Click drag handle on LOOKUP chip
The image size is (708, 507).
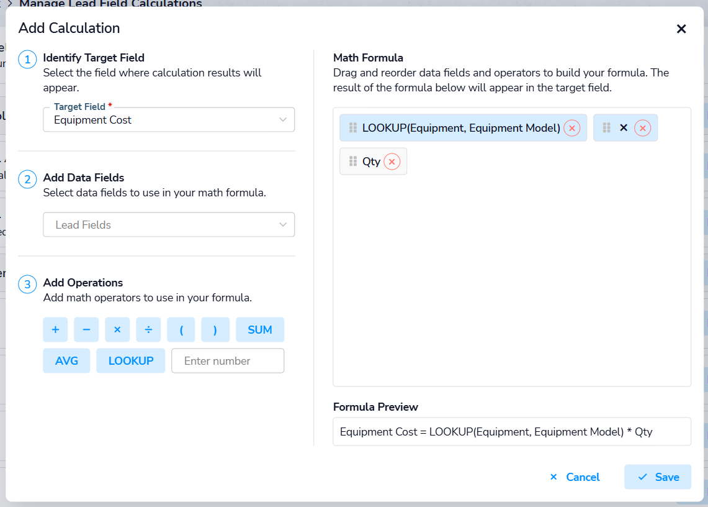pyautogui.click(x=352, y=128)
